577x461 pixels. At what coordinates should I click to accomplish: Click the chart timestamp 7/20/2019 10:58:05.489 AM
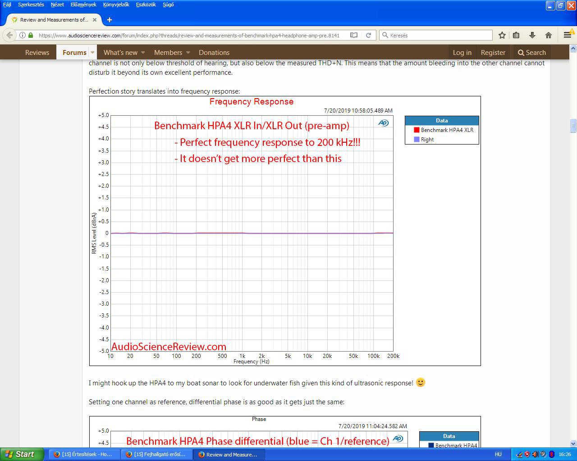pyautogui.click(x=358, y=110)
